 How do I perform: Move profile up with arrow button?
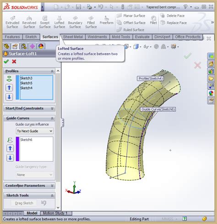pyautogui.click(x=9, y=88)
